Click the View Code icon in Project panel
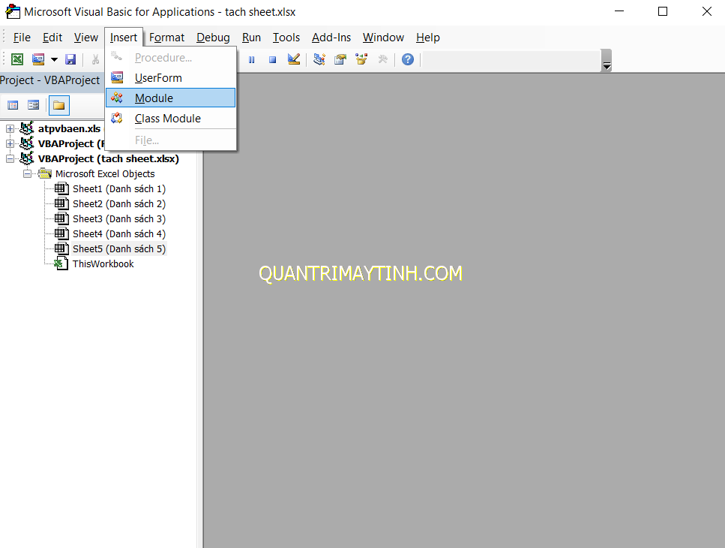 13,105
